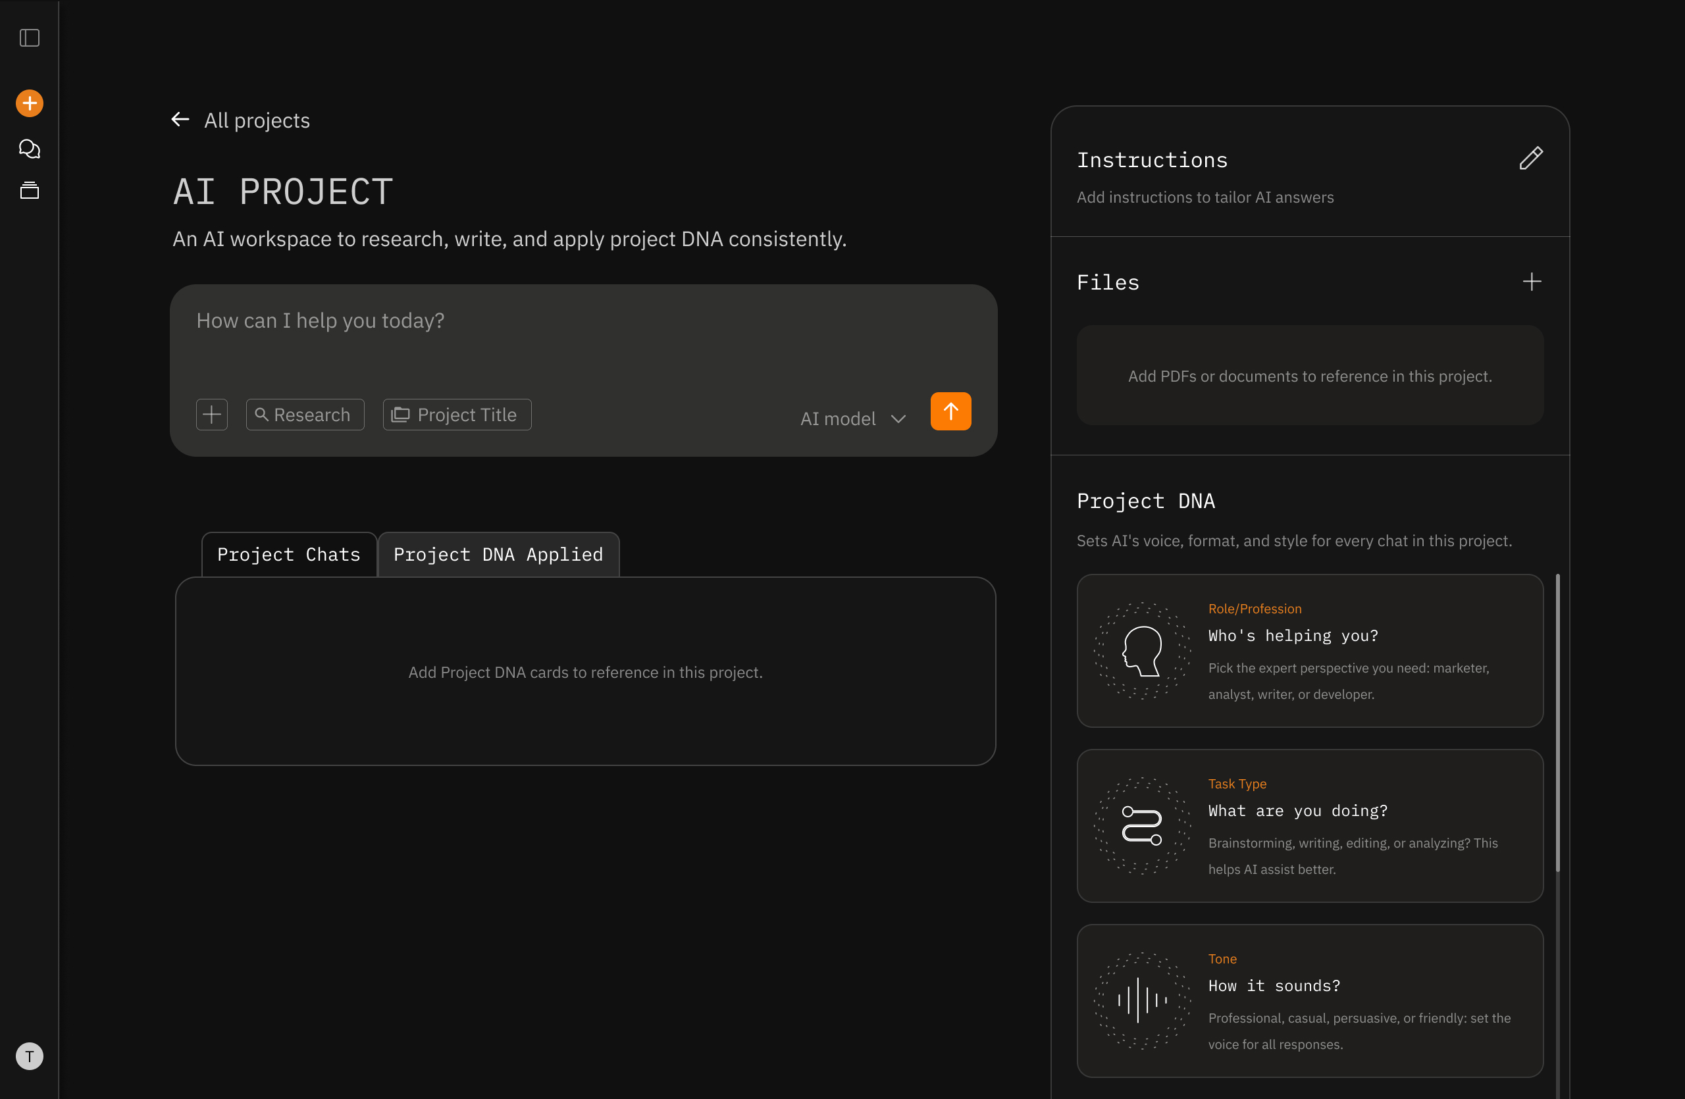Toggle the sidebar panel icon
The width and height of the screenshot is (1685, 1099).
(x=29, y=38)
